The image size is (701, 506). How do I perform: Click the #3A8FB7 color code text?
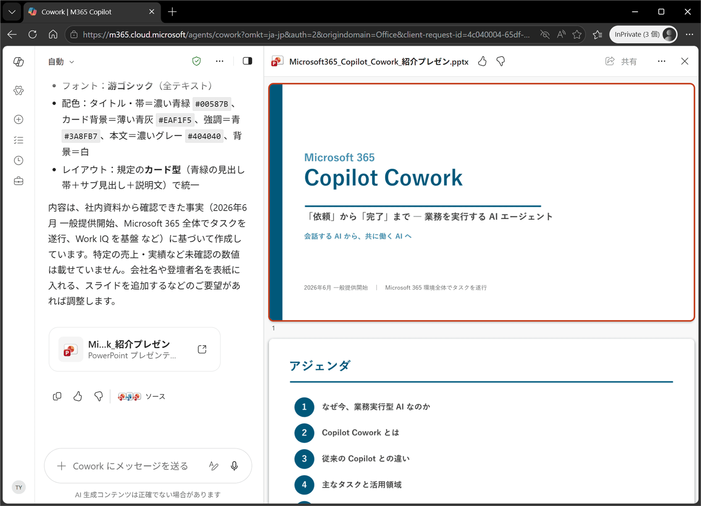click(x=81, y=136)
